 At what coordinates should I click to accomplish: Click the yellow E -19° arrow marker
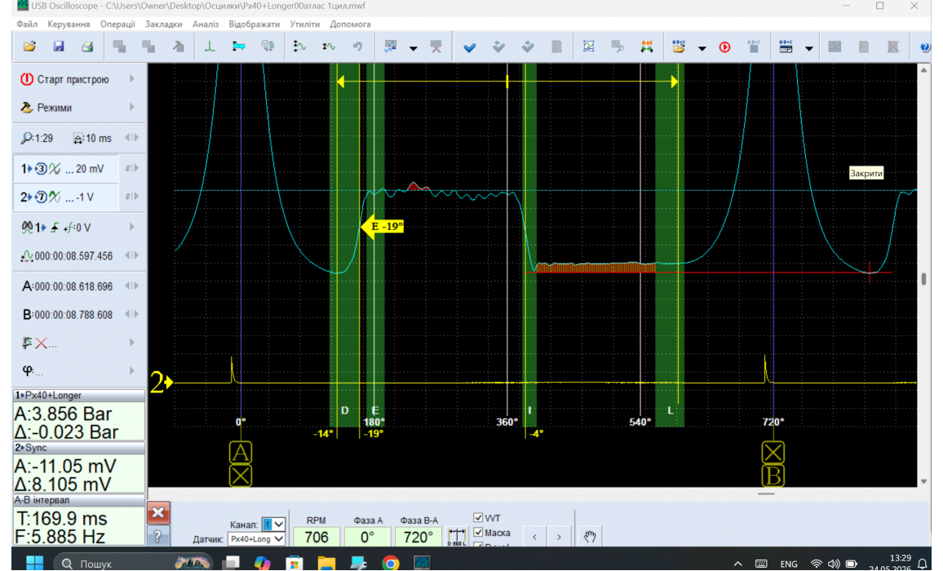(x=383, y=227)
